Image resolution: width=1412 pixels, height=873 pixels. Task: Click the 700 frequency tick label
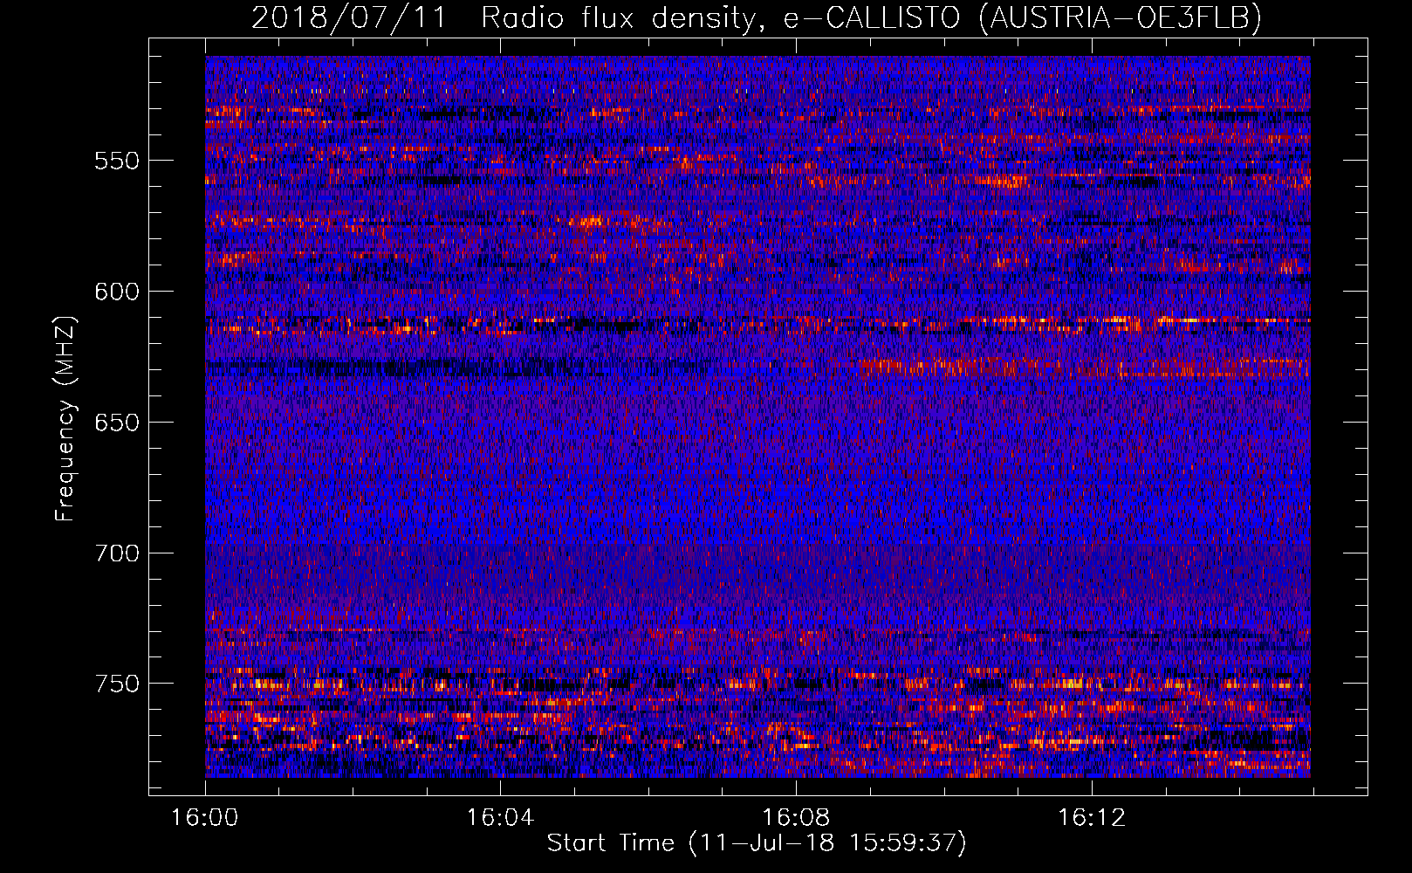click(x=117, y=553)
